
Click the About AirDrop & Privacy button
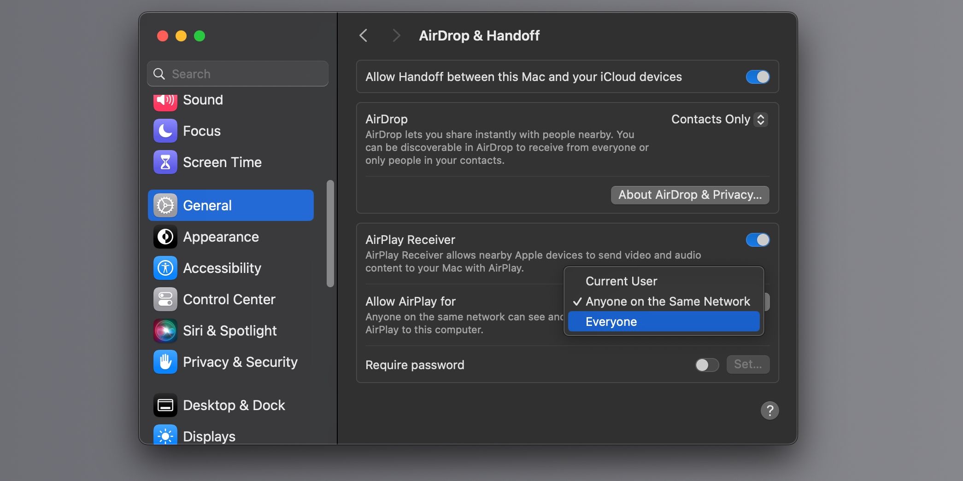tap(689, 195)
